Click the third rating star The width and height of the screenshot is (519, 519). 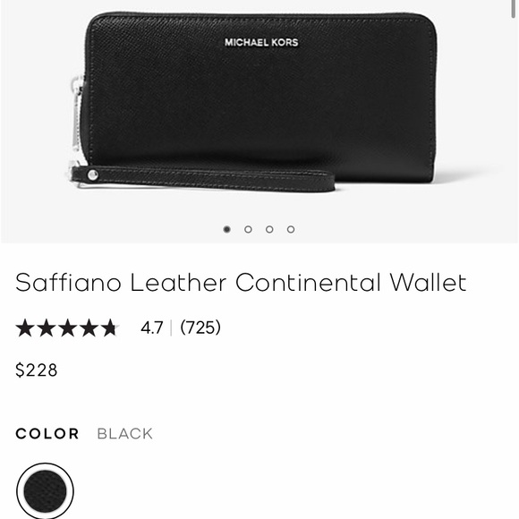point(67,328)
